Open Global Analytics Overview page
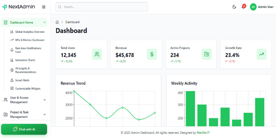The width and height of the screenshot is (276, 138). (x=30, y=32)
